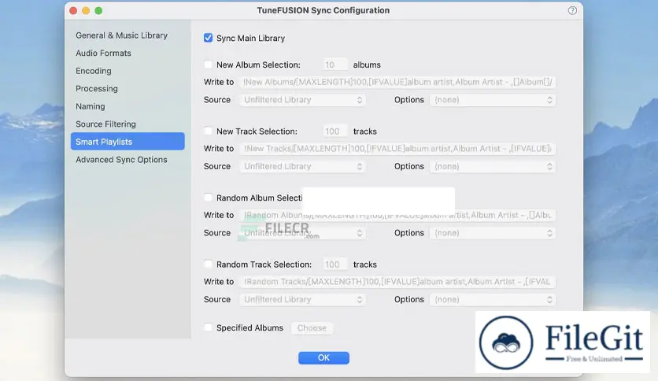The height and width of the screenshot is (381, 658).
Task: Click Random Albums Write to path field
Action: coord(397,215)
